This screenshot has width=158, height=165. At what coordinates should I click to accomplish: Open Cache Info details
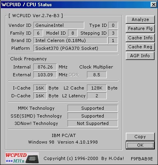tap(140, 38)
